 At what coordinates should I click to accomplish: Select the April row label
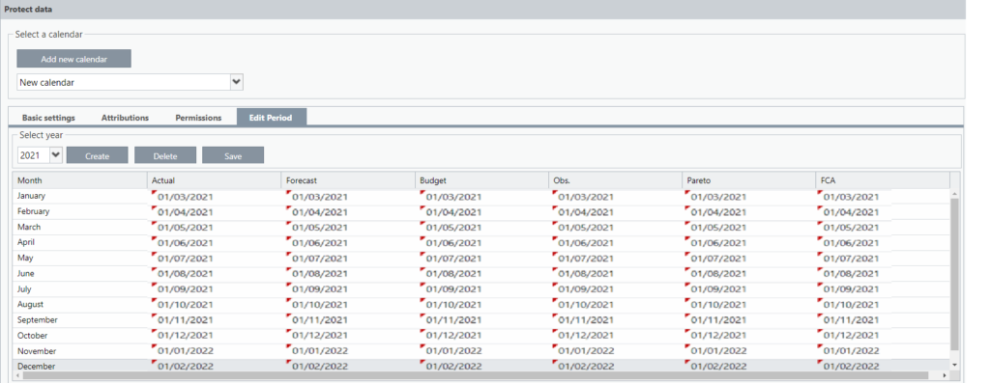pos(26,242)
